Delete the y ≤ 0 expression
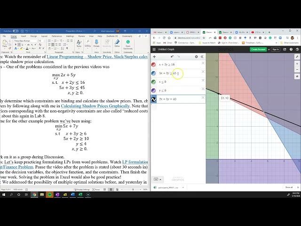The height and width of the screenshot is (226, 301). click(203, 89)
